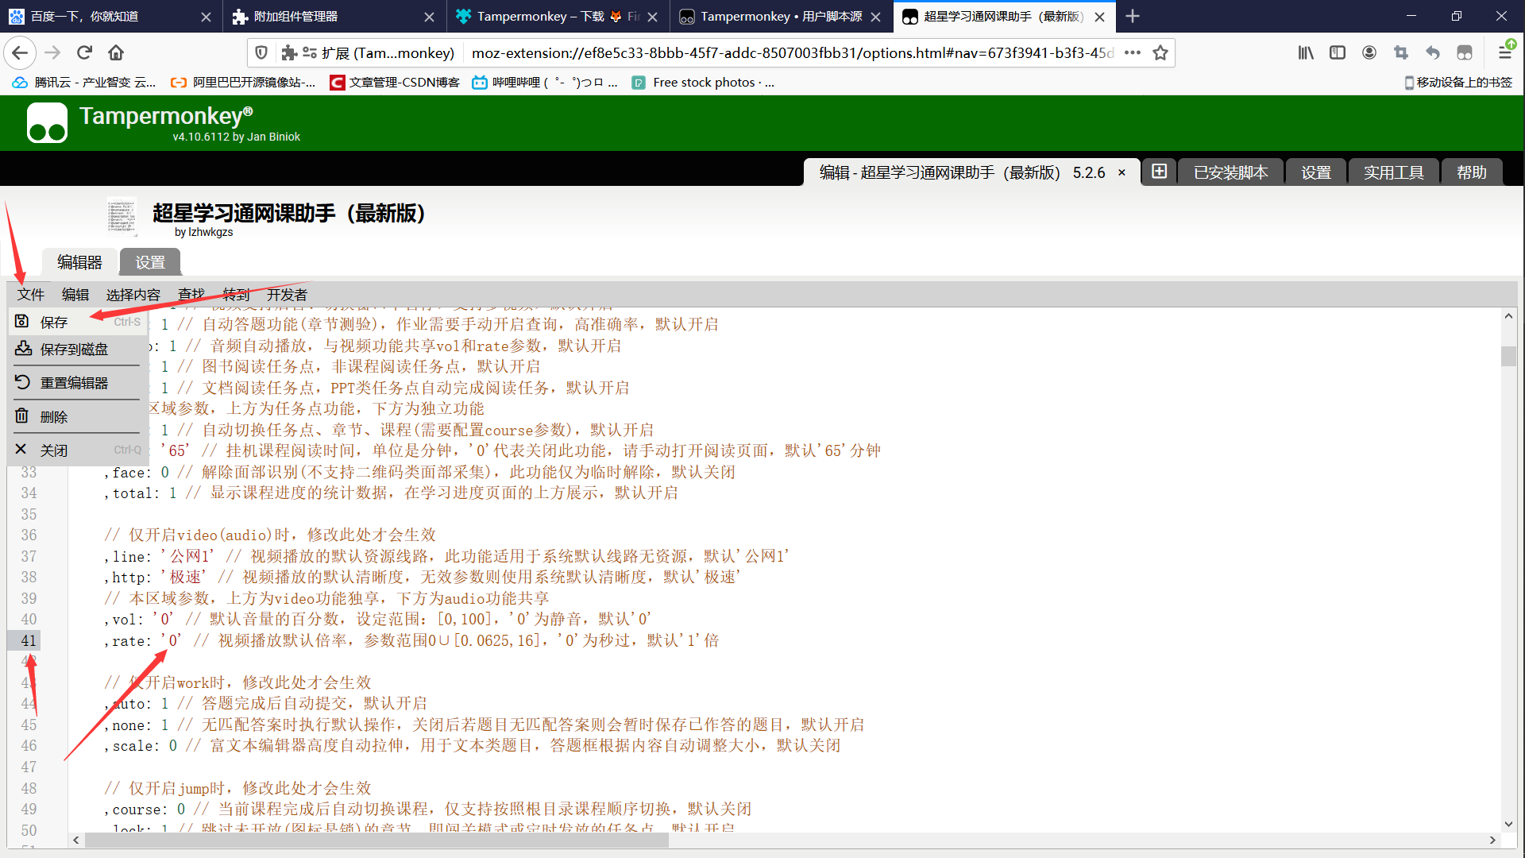
Task: Click Reset editor menu item
Action: point(74,383)
